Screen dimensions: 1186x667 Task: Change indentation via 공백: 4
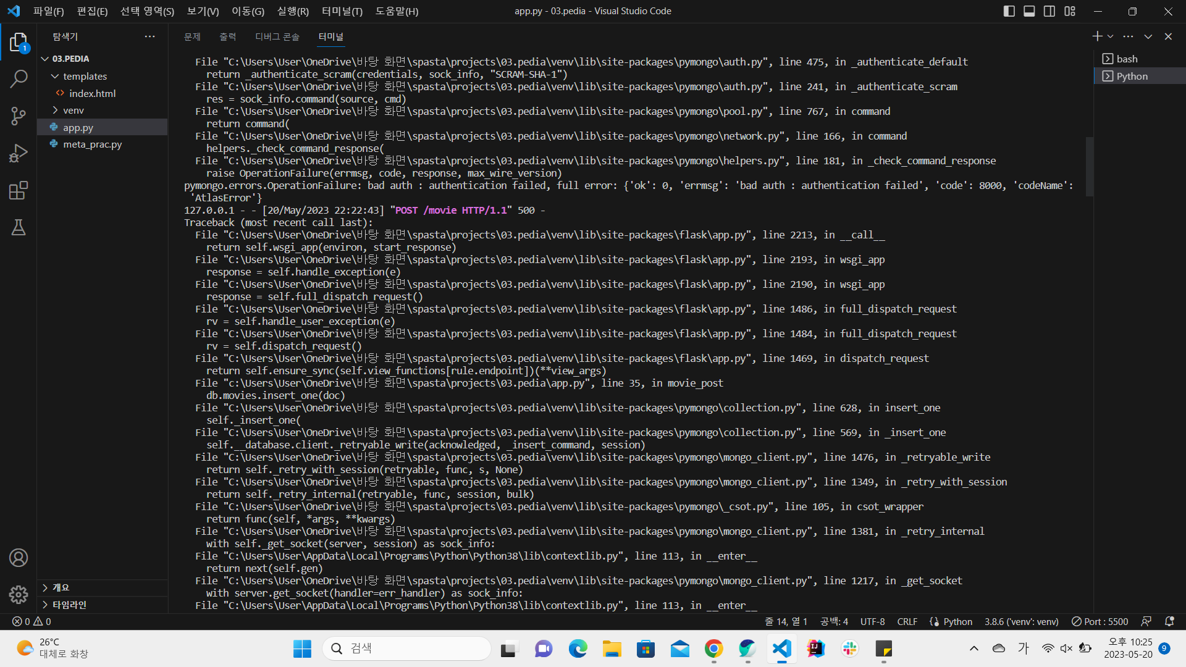[x=834, y=621]
